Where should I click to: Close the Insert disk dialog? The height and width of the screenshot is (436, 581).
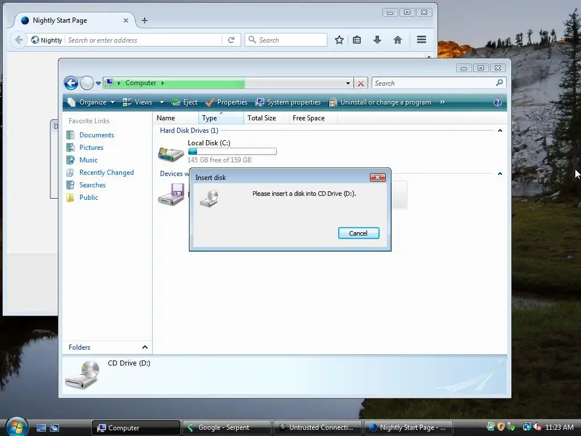coord(377,177)
